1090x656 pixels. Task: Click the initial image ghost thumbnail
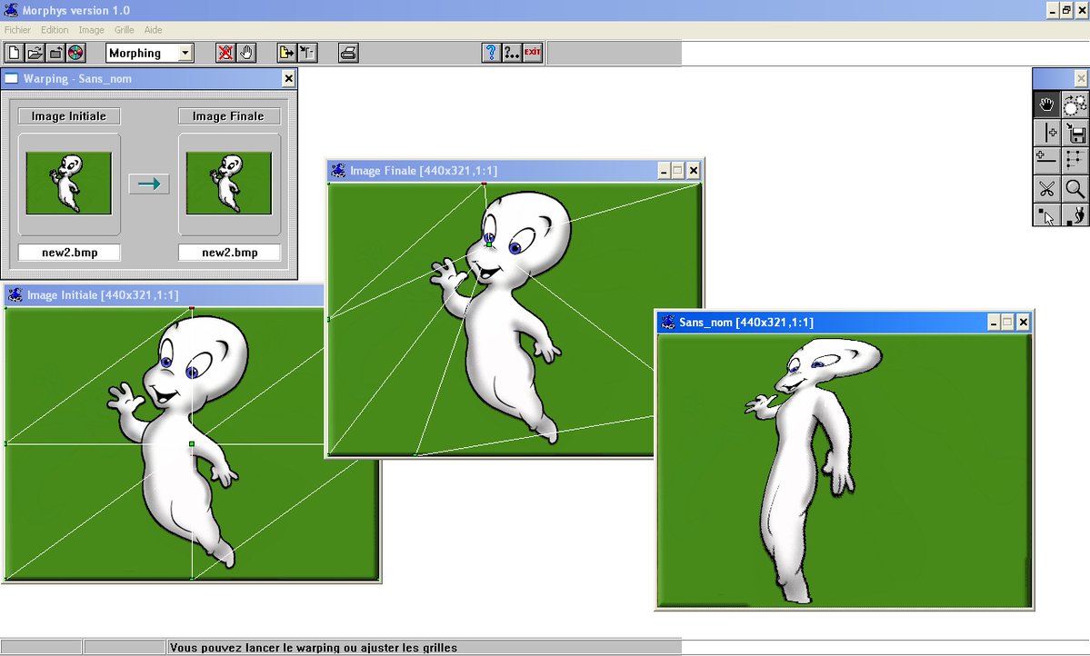(x=69, y=184)
